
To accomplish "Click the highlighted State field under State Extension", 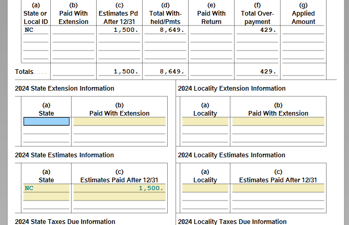I will pos(46,121).
